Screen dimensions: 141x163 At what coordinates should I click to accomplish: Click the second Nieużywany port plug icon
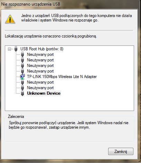click(x=22, y=60)
